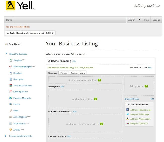
Task: Click help icon beside Add a description
Action: click(95, 99)
